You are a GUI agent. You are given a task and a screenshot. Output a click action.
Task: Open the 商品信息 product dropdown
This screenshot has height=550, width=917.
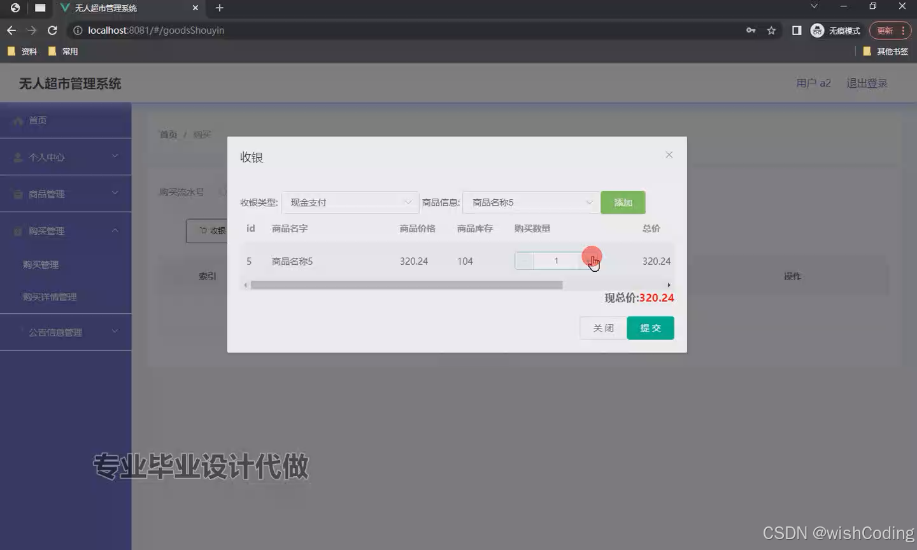530,202
